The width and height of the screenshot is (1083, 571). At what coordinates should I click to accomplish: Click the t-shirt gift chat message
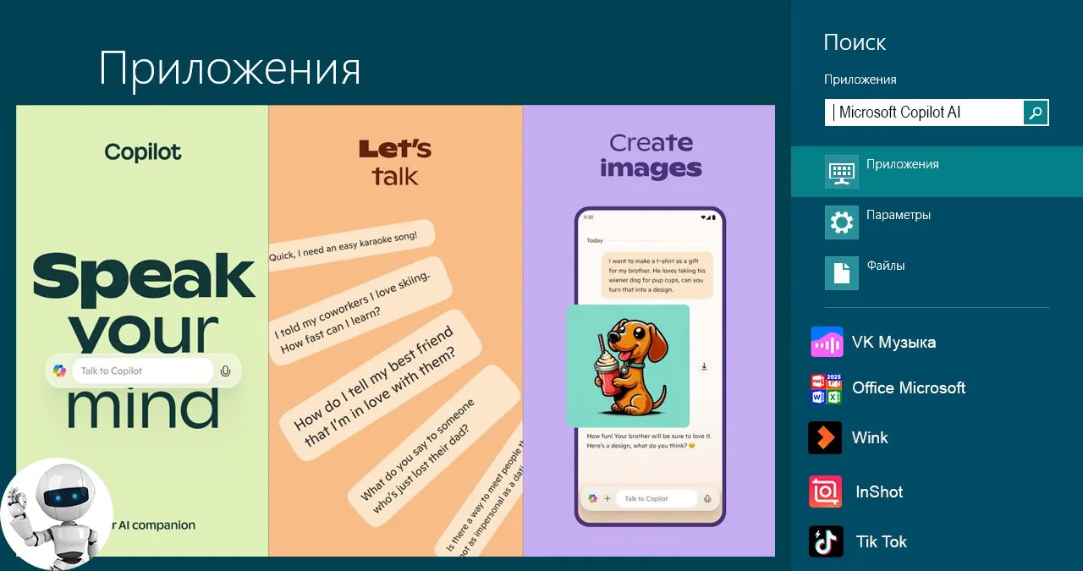pos(657,274)
